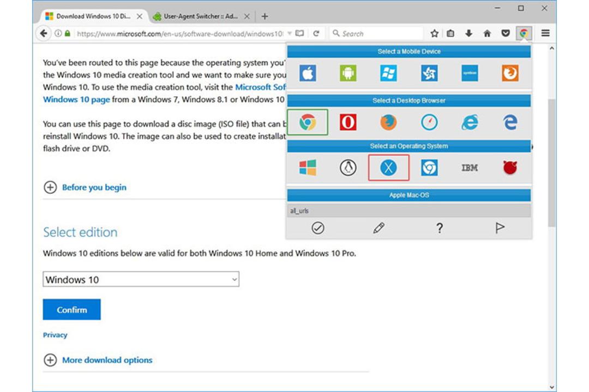
Task: Click the all_urls field in popup
Action: coord(408,211)
